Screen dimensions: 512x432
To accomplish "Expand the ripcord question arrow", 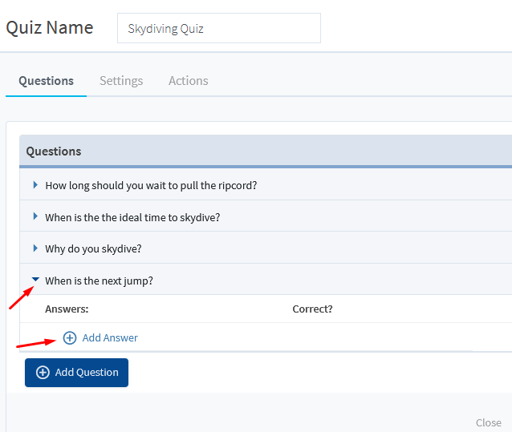I will click(x=35, y=185).
